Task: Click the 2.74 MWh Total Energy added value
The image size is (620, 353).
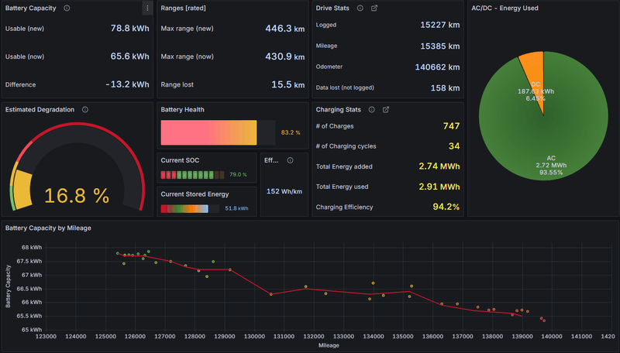Action: [439, 166]
